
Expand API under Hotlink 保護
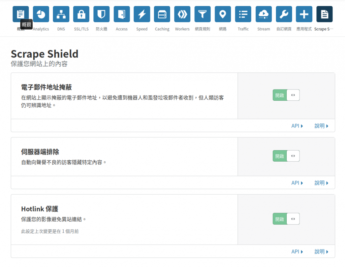pos(297,252)
